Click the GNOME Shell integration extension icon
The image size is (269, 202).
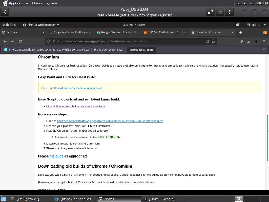(256, 41)
